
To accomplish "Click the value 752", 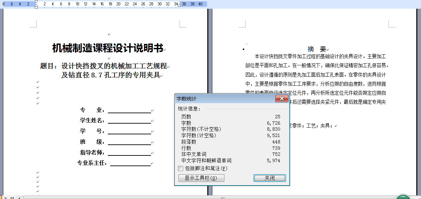I will [276, 154].
